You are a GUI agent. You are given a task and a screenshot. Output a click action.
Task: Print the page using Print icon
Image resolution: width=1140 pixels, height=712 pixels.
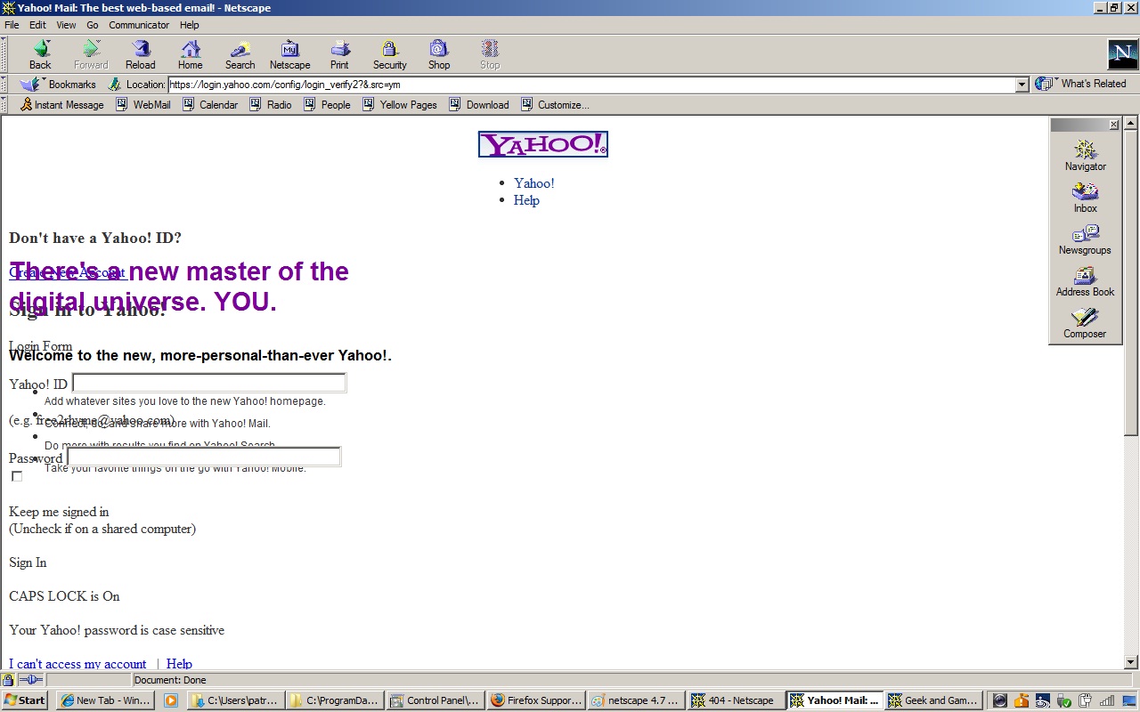click(x=339, y=54)
